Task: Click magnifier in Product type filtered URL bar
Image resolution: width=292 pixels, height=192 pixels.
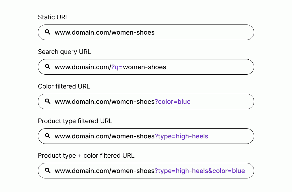Action: point(48,136)
